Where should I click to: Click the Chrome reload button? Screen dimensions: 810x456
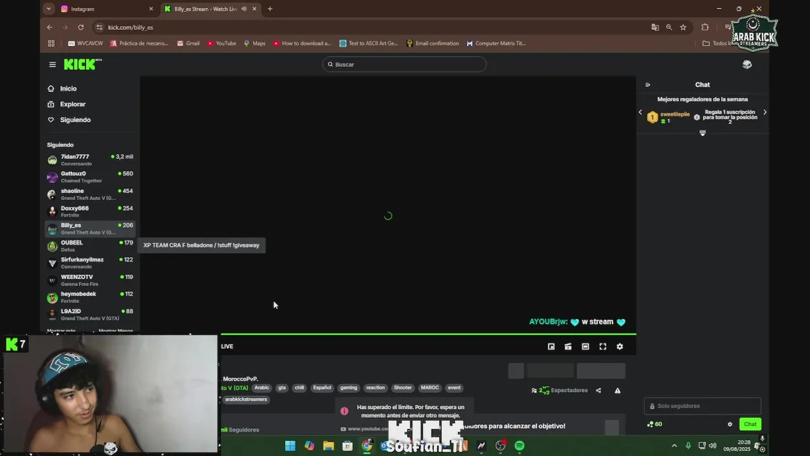pyautogui.click(x=80, y=27)
